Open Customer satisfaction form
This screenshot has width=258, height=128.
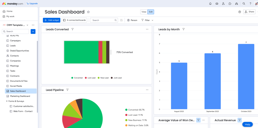tap(22, 106)
